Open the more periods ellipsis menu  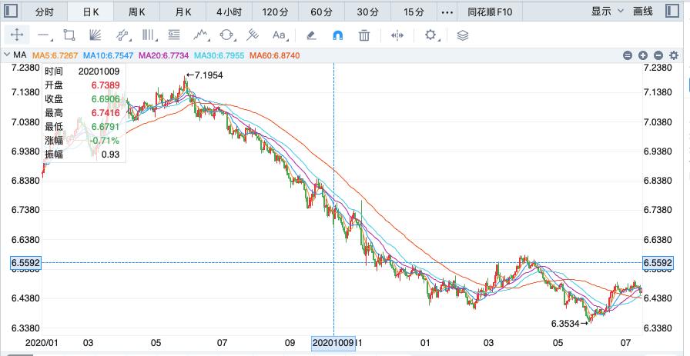point(447,12)
